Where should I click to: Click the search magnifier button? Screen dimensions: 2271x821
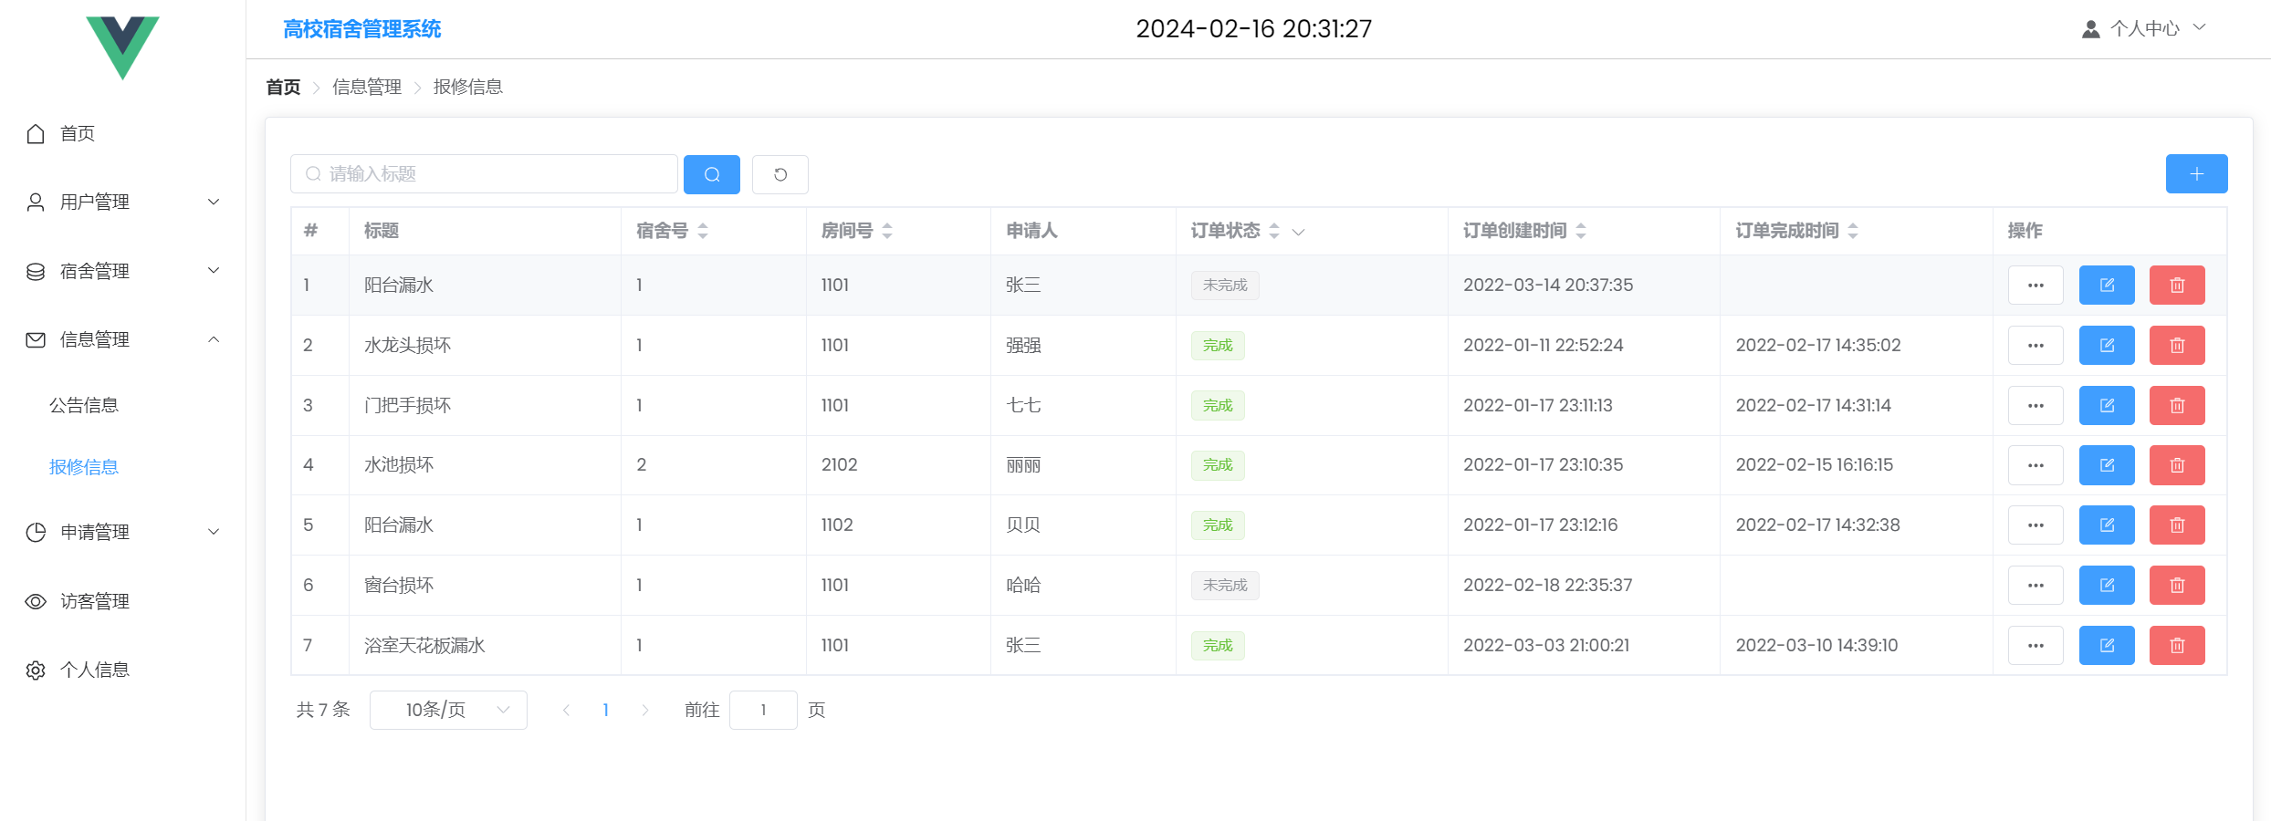[x=711, y=174]
